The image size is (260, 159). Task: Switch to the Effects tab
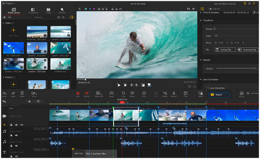(62, 11)
